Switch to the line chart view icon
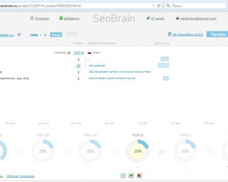228x182 pixels. [131, 176]
